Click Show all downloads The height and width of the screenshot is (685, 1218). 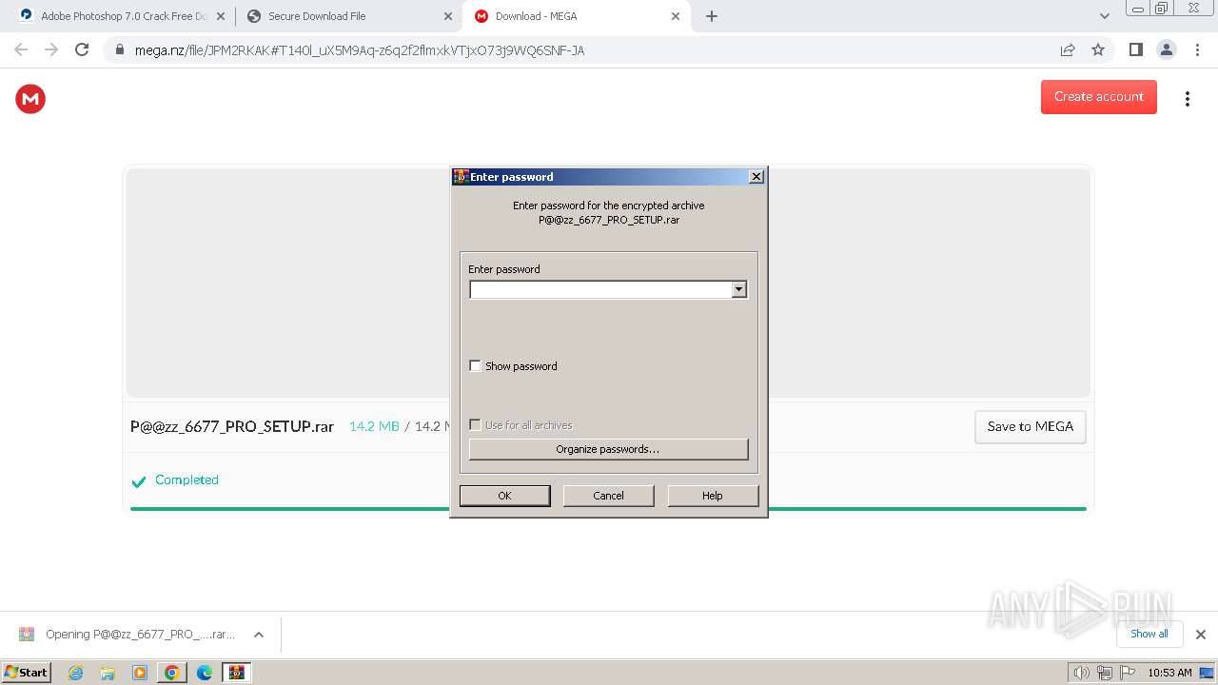[1149, 634]
